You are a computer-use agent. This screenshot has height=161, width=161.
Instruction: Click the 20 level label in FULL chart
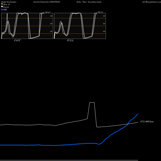(104, 31)
